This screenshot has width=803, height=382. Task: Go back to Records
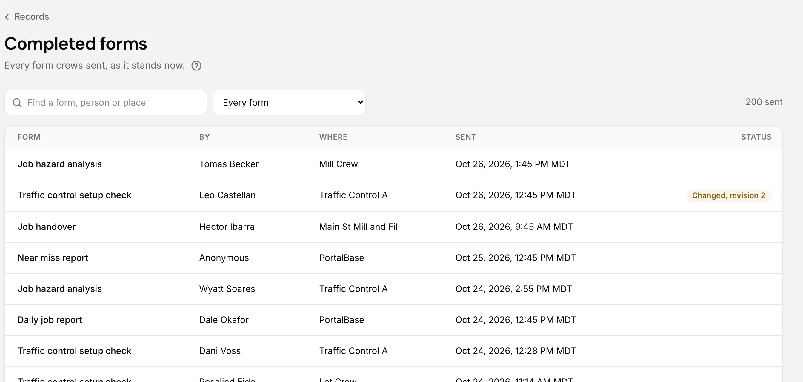(x=31, y=16)
